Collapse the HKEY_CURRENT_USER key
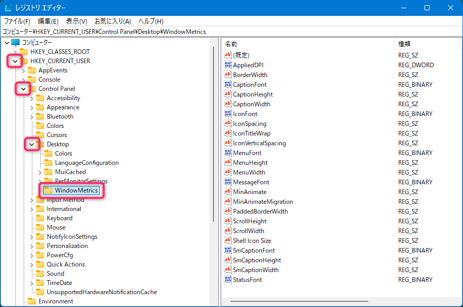This screenshot has height=307, width=463. click(x=15, y=61)
